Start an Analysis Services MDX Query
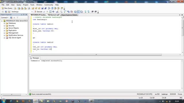 coord(19,8)
